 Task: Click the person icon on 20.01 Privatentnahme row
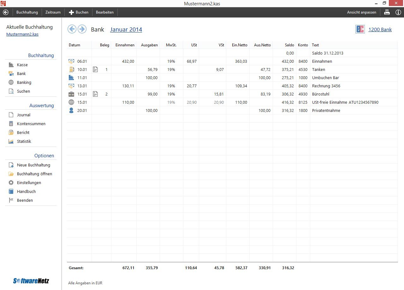coord(71,110)
